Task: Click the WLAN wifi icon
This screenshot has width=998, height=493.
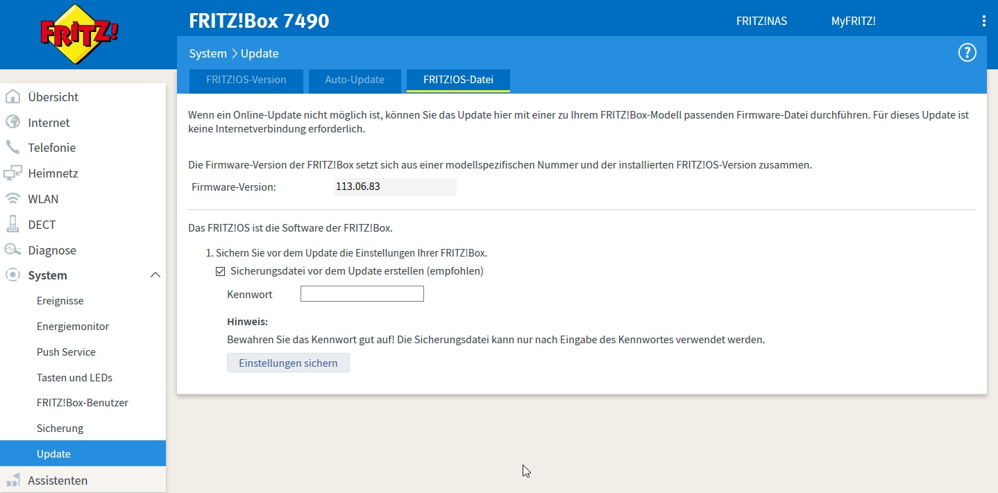Action: pos(12,199)
